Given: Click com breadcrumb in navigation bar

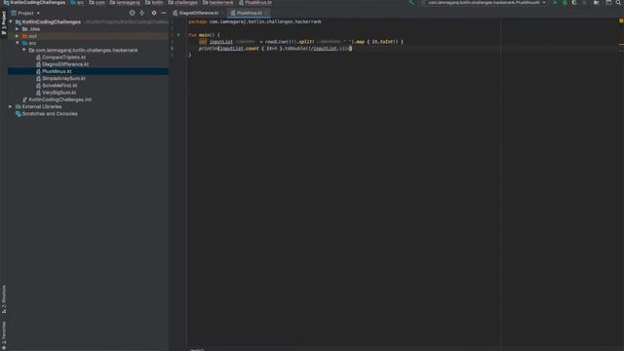Looking at the screenshot, I should [97, 2].
